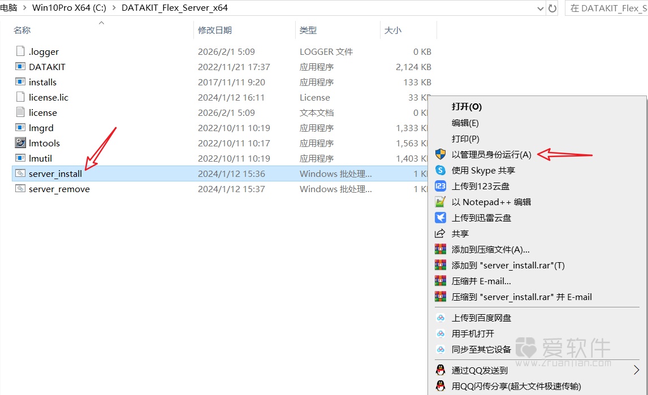
Task: Click the 百度网盘 upload icon
Action: (x=440, y=318)
